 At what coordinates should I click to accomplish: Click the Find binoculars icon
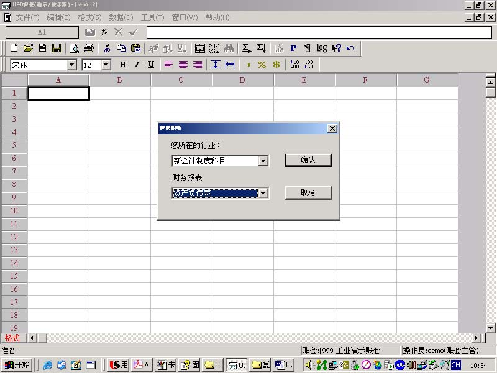pos(229,48)
